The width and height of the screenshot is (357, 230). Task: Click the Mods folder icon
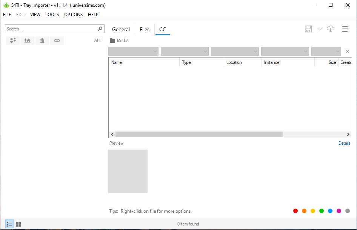tap(112, 41)
